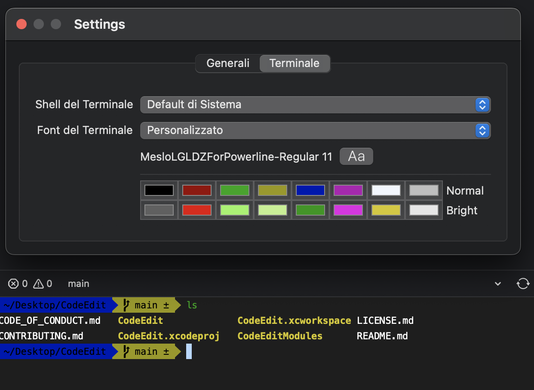534x390 pixels.
Task: Pick the Bright pink magenta color swatch
Action: pyautogui.click(x=348, y=210)
